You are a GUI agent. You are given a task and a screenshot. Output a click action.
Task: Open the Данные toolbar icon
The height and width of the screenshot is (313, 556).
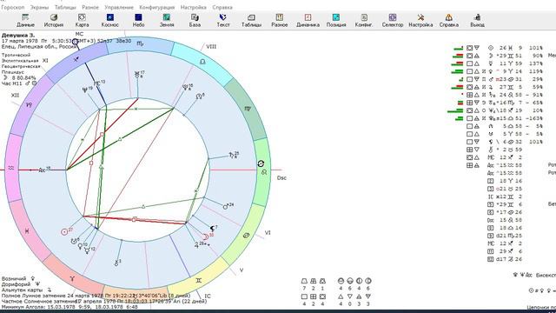tap(25, 21)
